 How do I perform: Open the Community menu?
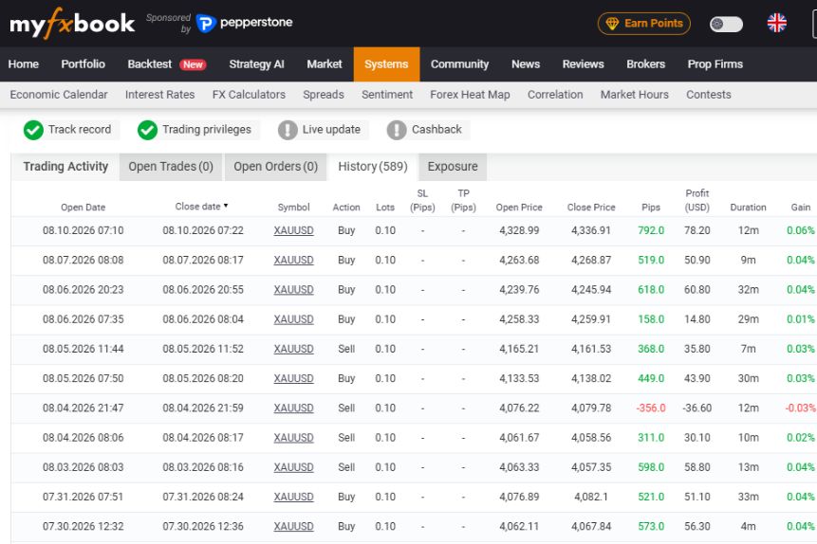[459, 64]
